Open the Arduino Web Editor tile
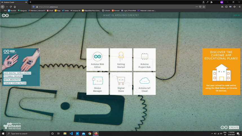 (x=97, y=60)
